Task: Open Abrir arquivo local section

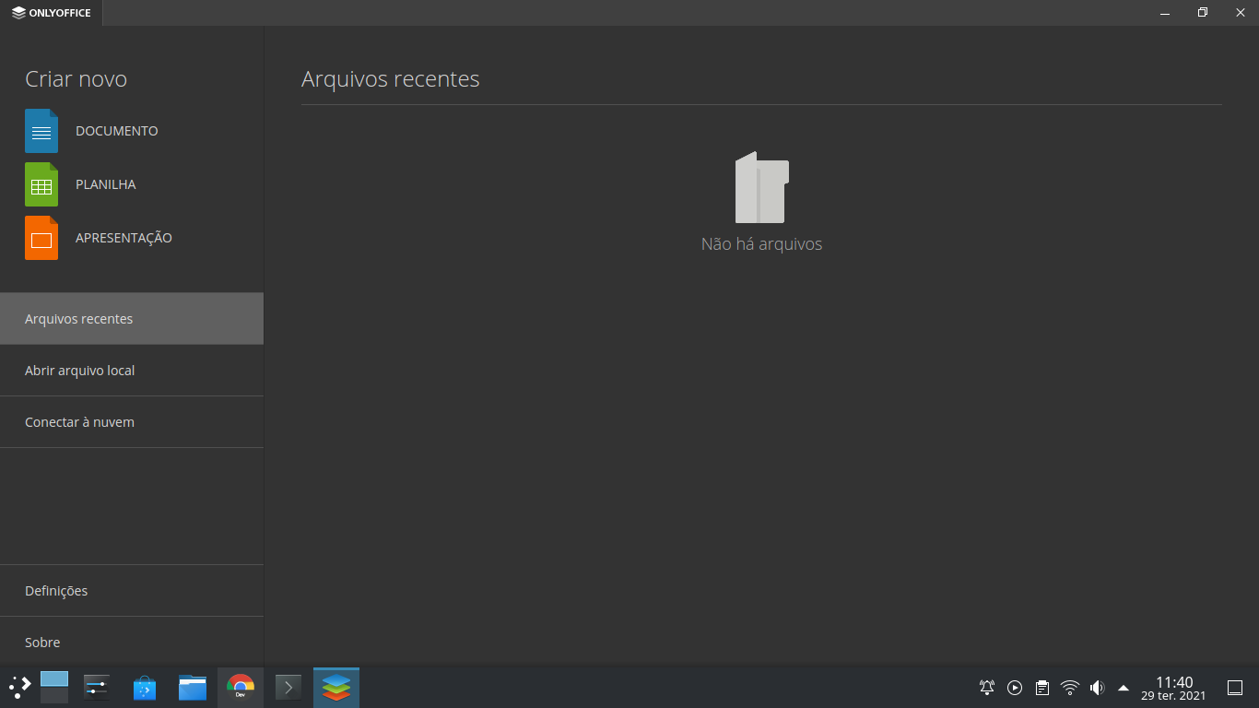Action: pyautogui.click(x=132, y=371)
